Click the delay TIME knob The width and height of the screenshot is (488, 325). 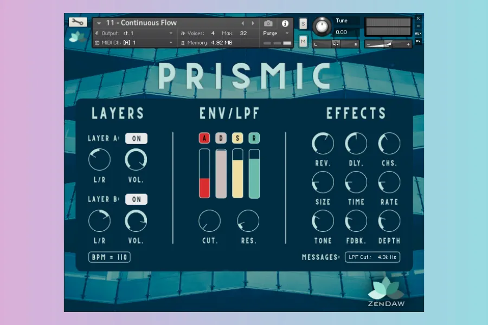point(356,182)
